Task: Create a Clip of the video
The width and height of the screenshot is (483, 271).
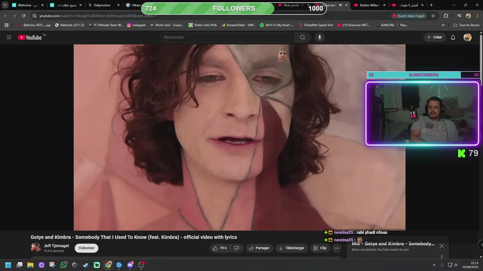Action: [x=320, y=248]
